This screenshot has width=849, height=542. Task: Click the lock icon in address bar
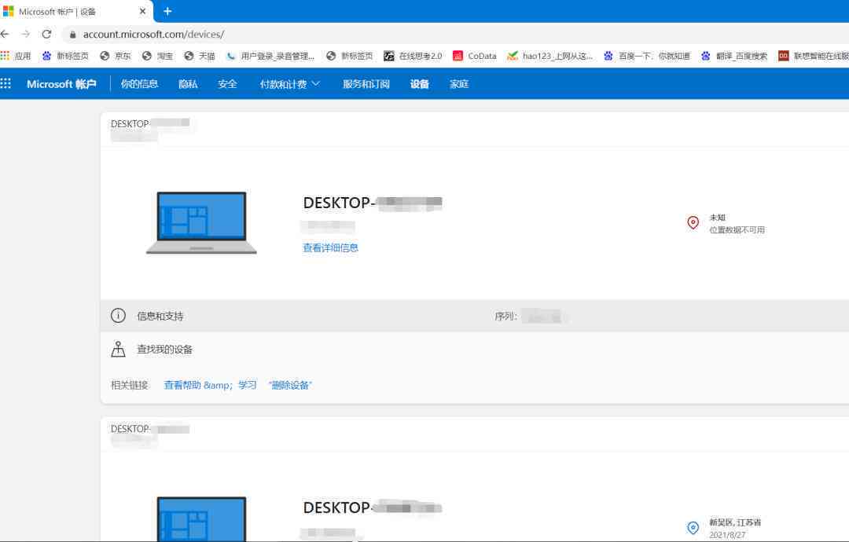click(72, 35)
